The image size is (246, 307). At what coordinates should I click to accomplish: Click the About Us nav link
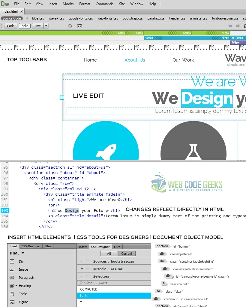135,60
